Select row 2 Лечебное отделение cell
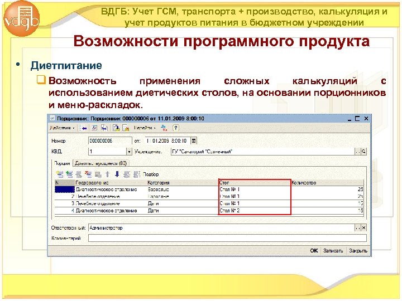The image size is (402, 301). coord(111,196)
